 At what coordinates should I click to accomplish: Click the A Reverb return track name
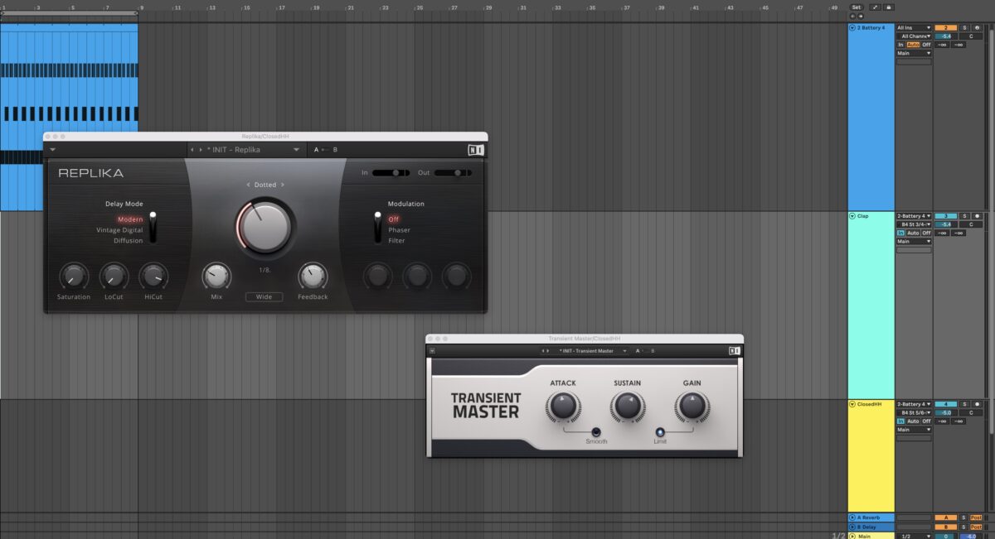(x=871, y=517)
